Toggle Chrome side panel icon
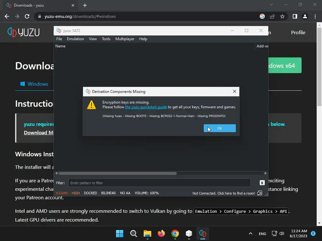322x241 pixels. [x=295, y=16]
